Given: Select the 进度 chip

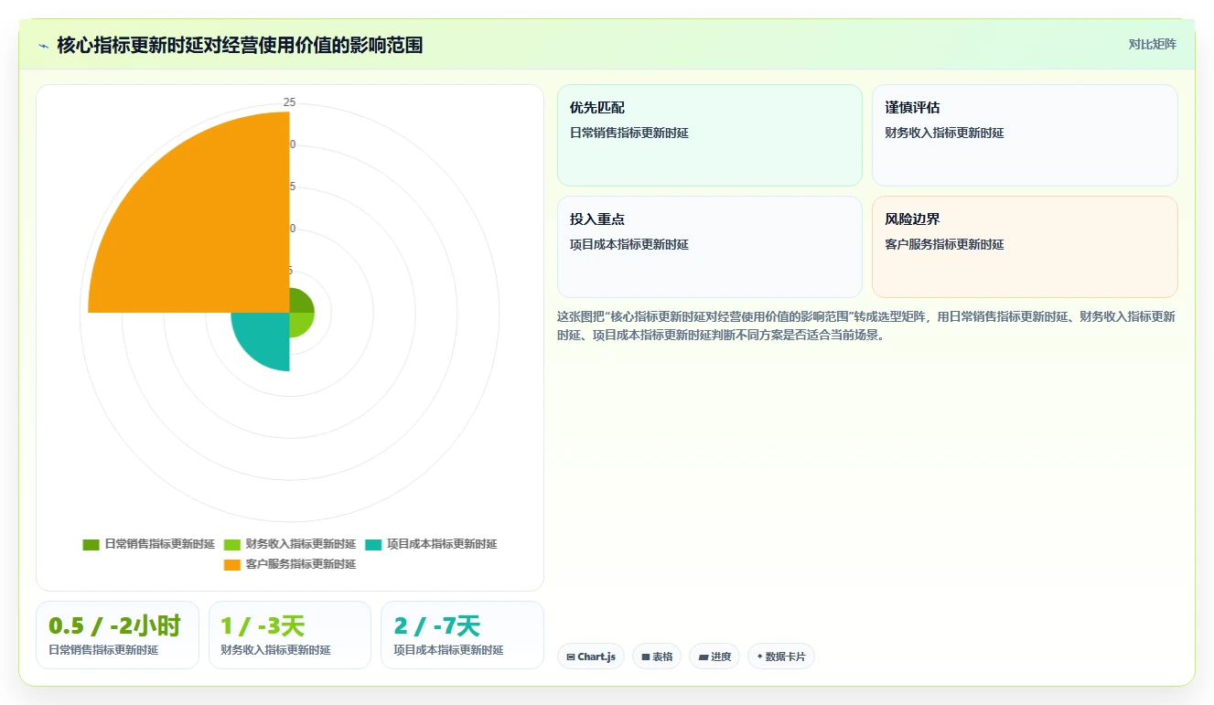Looking at the screenshot, I should coord(714,657).
